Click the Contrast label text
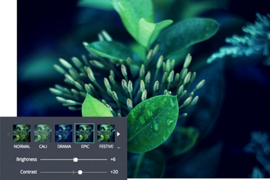This screenshot has height=180, width=270. coord(28,172)
